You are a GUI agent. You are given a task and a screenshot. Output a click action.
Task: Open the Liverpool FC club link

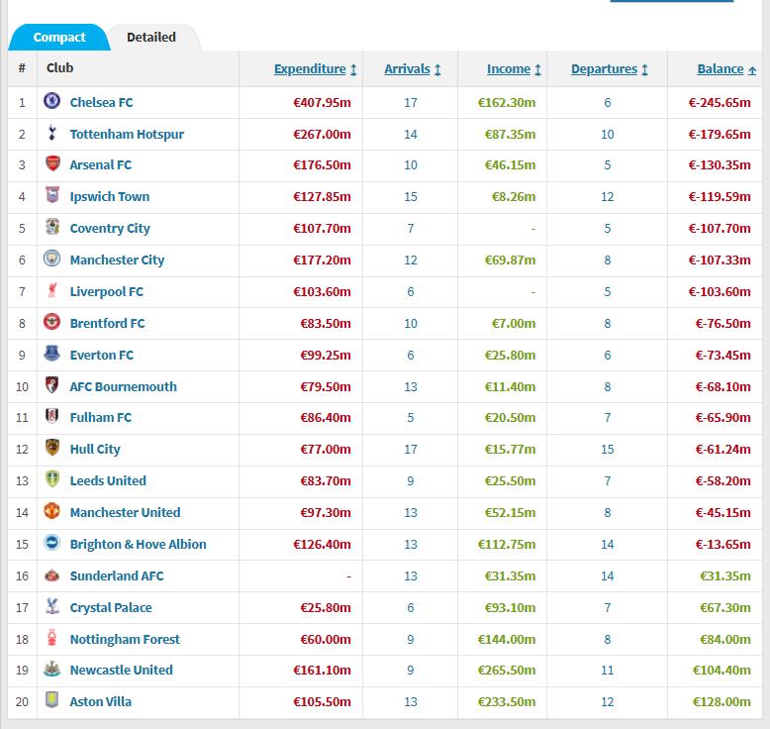tap(107, 292)
